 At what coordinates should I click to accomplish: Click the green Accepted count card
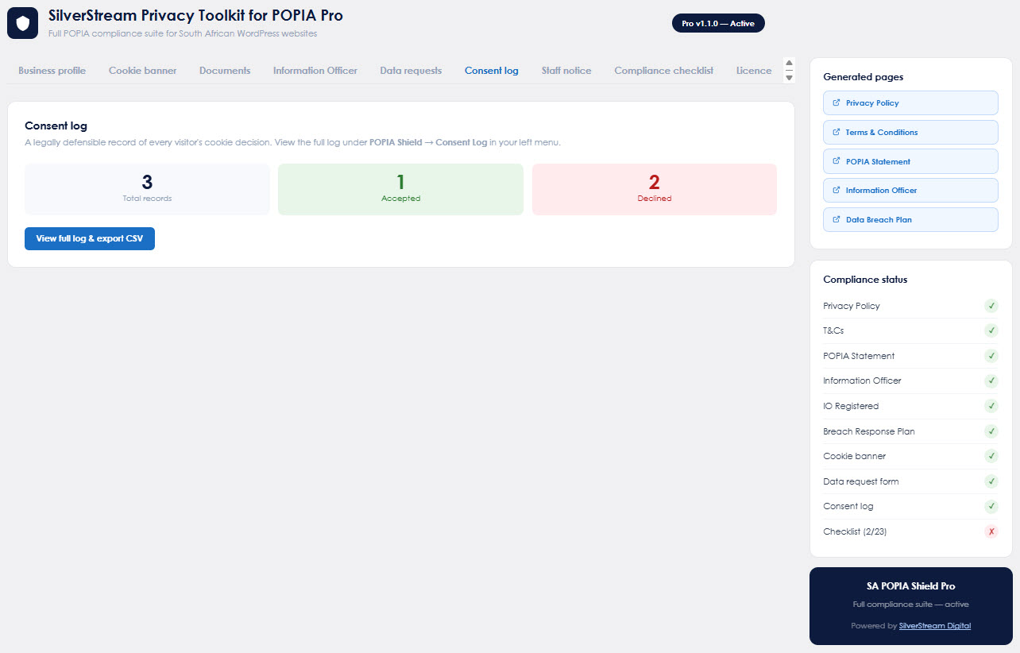400,189
